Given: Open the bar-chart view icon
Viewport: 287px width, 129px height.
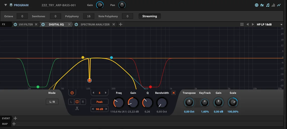Looking at the screenshot, I should click(273, 5).
